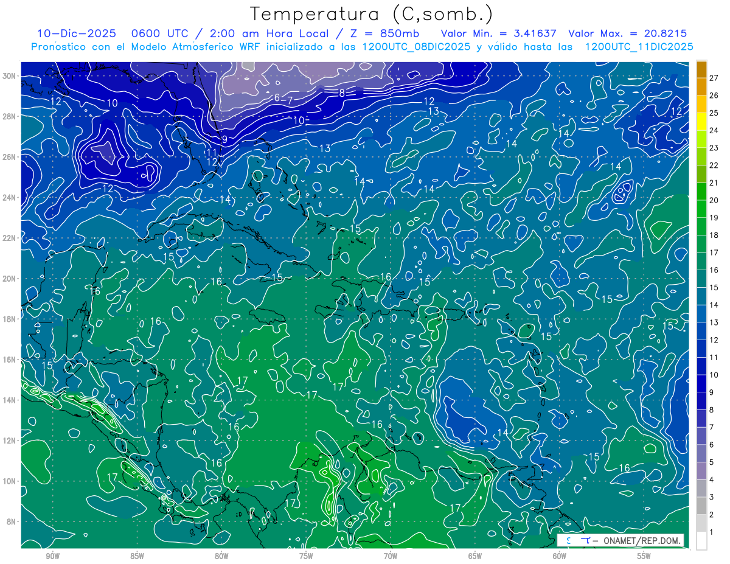Click the '1' label on the color scale

(712, 532)
